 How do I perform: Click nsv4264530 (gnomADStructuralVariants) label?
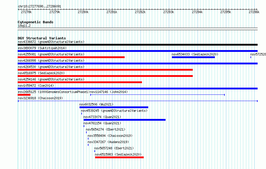[51, 67]
